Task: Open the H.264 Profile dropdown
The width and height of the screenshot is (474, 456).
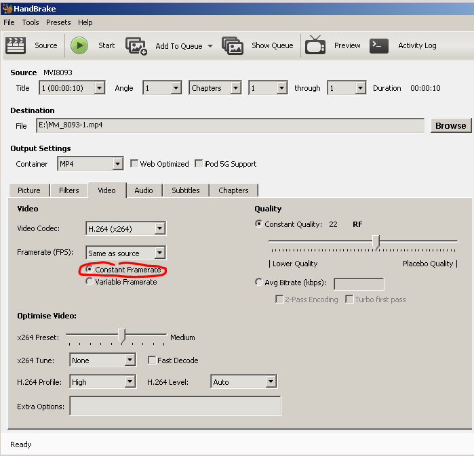Action: [x=130, y=381]
